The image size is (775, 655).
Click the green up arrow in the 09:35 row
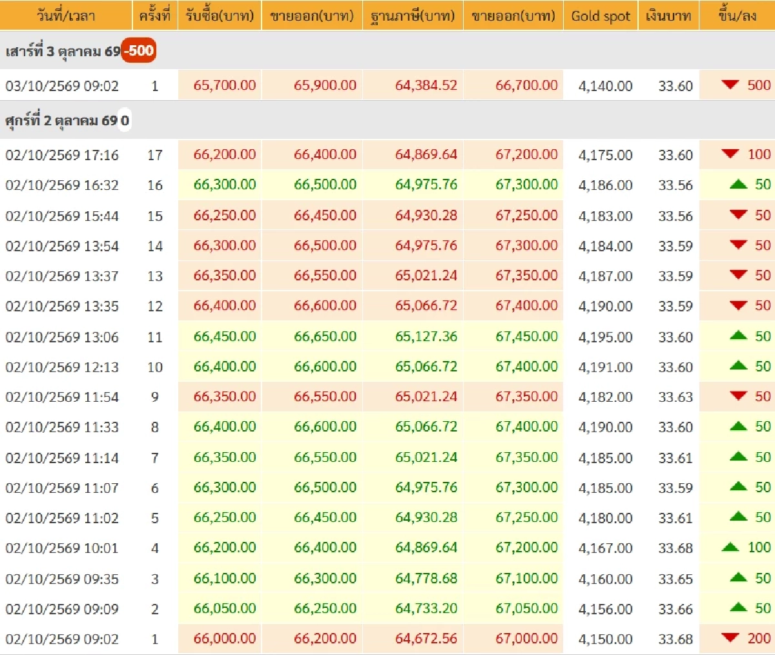[x=738, y=577]
